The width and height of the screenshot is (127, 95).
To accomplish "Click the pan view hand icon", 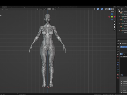I will (x=115, y=24).
